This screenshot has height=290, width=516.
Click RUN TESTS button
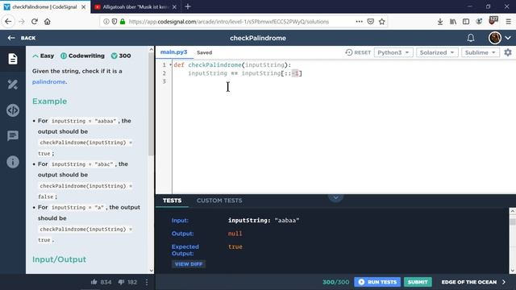click(377, 282)
